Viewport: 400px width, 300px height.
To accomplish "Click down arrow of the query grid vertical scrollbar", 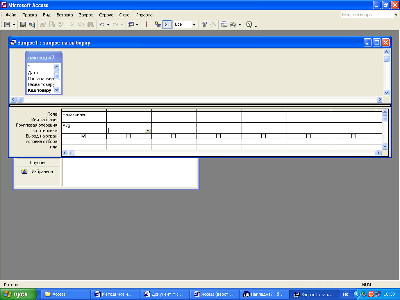I will (x=385, y=146).
